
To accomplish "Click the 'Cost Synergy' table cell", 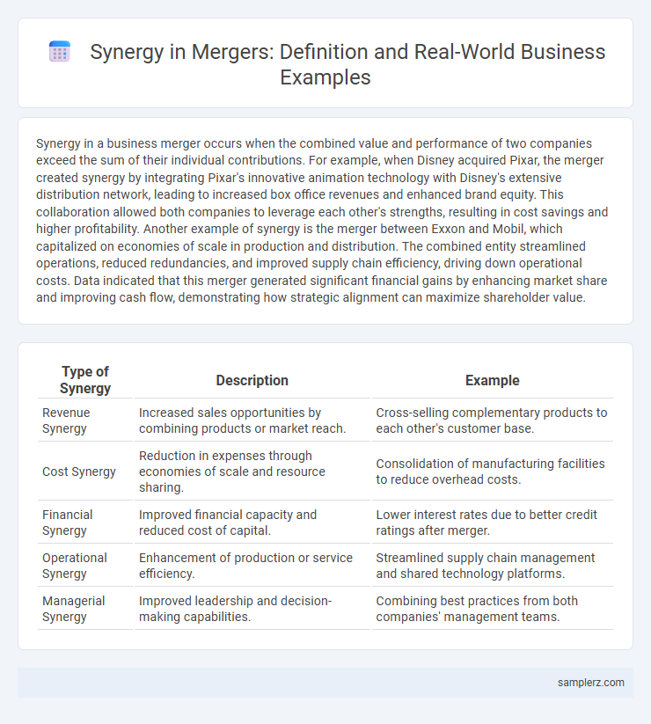I will pos(85,472).
